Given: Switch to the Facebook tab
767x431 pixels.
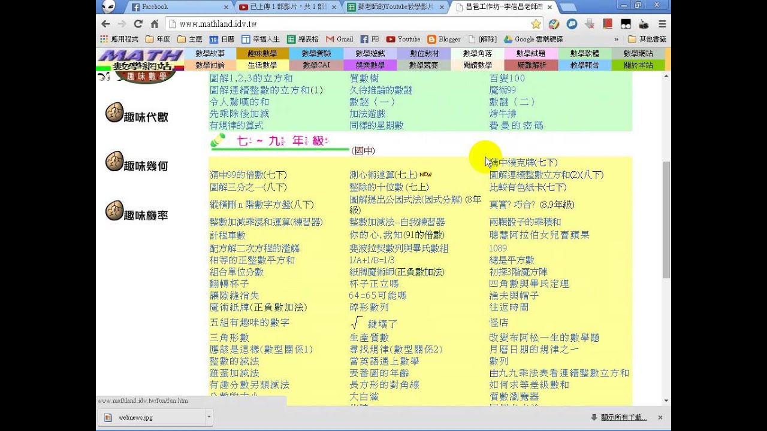Looking at the screenshot, I should (178, 7).
